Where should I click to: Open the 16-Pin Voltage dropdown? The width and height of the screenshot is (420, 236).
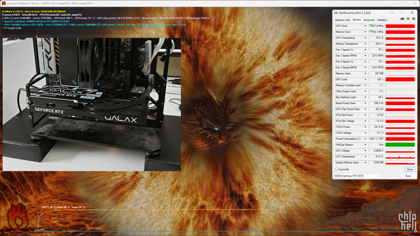[365, 133]
